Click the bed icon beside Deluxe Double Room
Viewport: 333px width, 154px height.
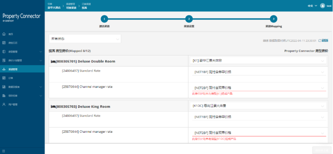coord(53,62)
